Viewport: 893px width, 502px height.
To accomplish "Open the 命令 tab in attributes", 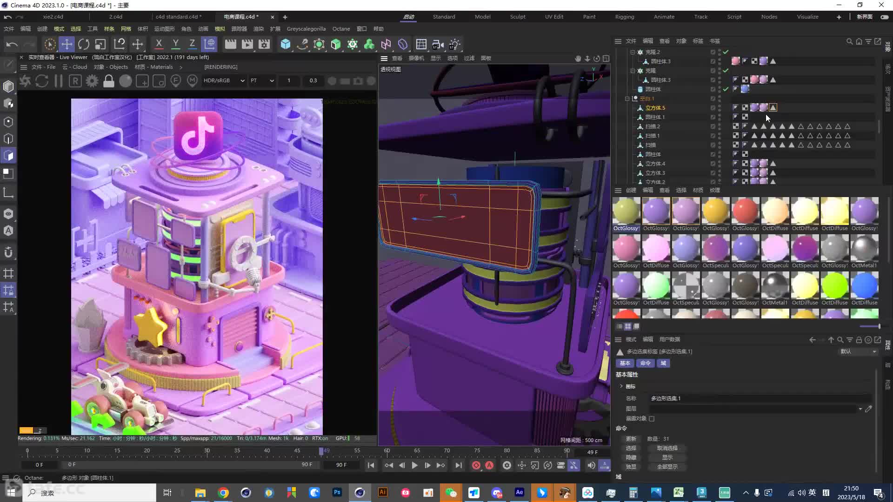I will click(645, 363).
